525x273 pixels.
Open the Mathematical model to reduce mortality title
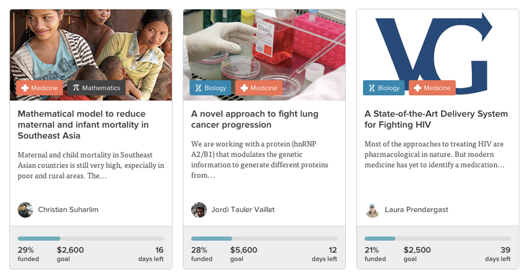(83, 125)
